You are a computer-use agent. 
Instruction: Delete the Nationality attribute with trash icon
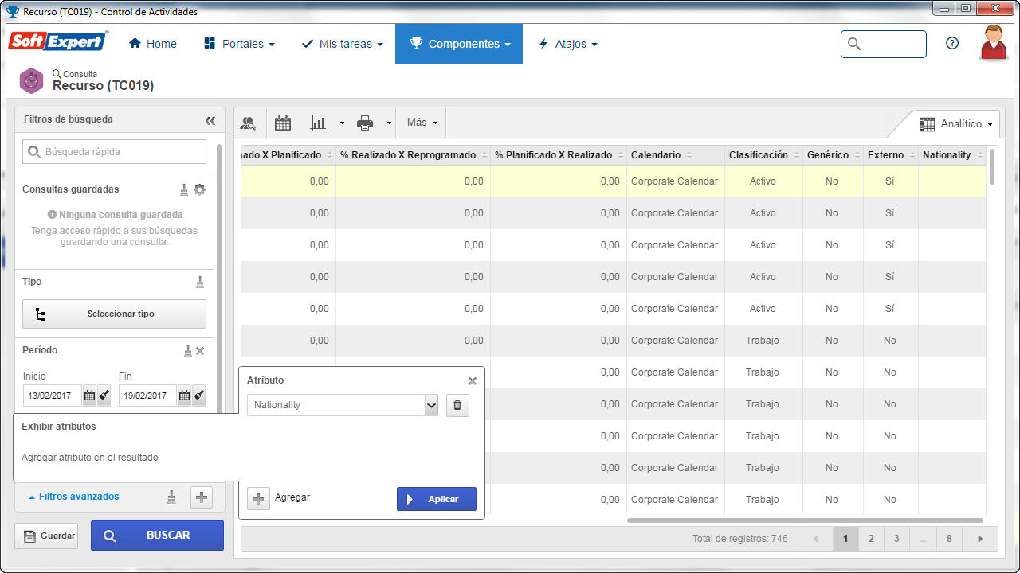[457, 405]
